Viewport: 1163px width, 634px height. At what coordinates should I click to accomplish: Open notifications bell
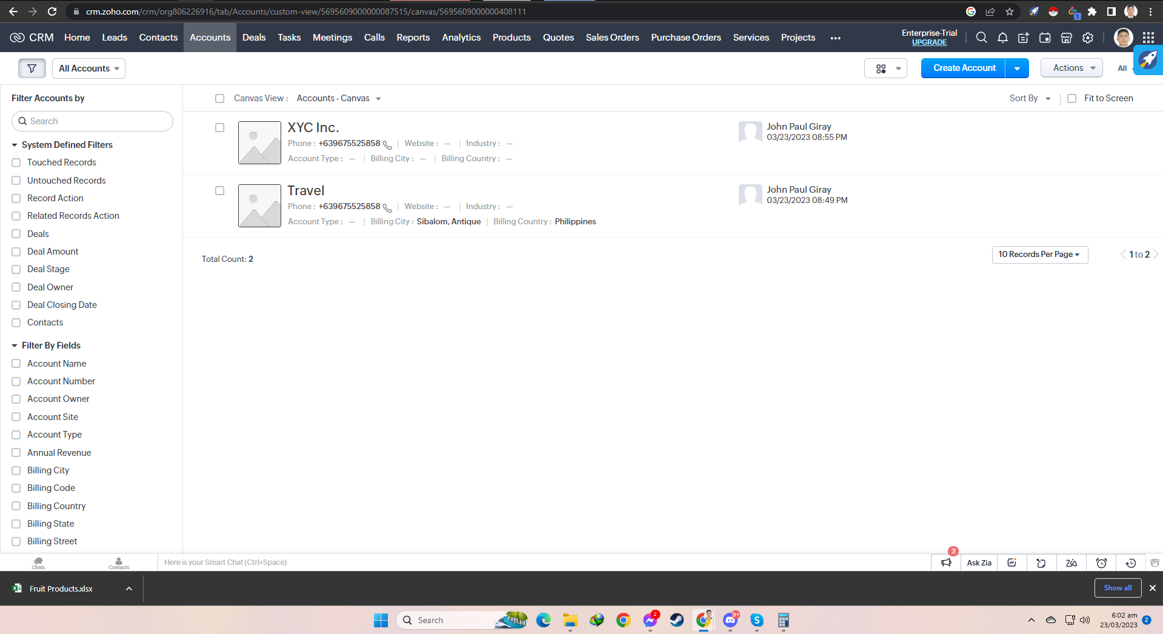click(x=1002, y=38)
